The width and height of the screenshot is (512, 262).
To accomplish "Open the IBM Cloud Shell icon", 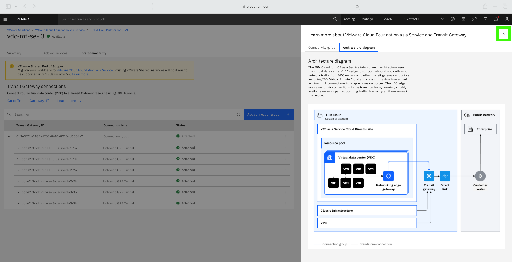I will point(463,19).
